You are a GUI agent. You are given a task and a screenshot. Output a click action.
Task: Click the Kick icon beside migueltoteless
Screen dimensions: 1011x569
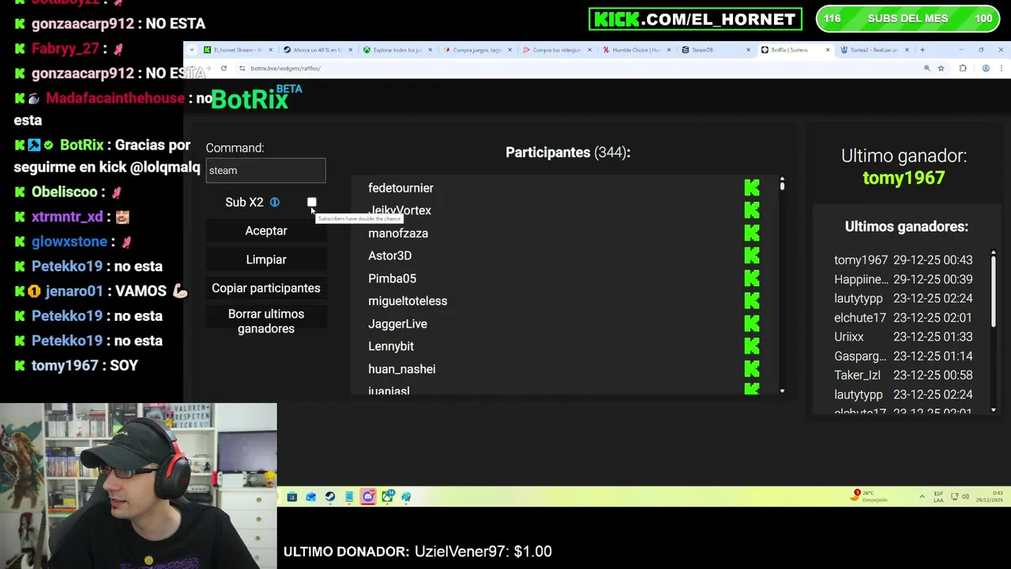pyautogui.click(x=752, y=301)
